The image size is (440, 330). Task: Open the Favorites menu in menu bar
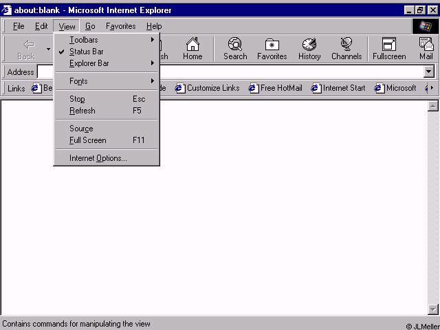(x=121, y=26)
